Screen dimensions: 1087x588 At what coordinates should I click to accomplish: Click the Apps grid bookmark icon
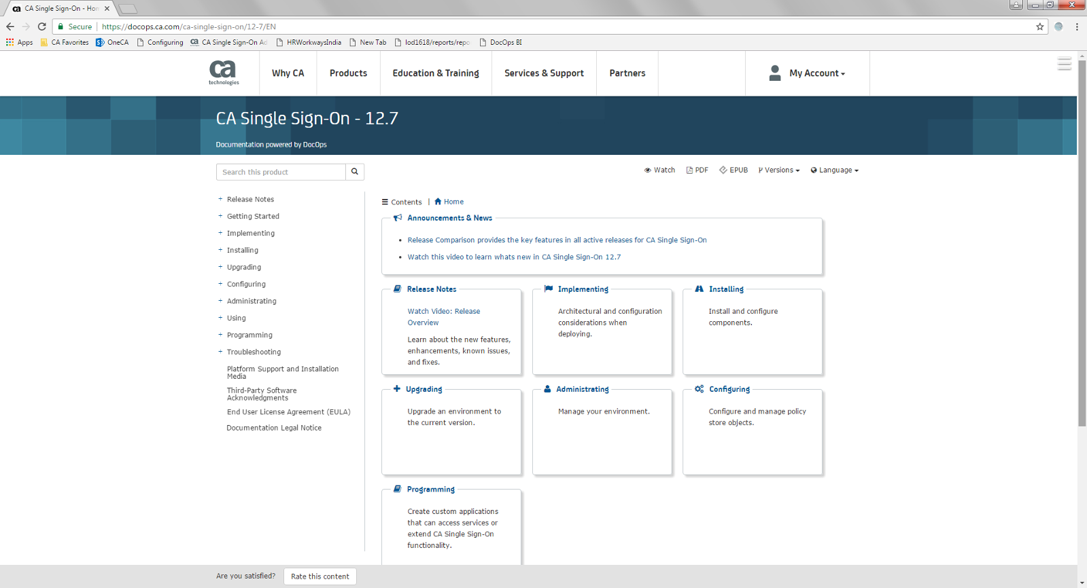10,42
